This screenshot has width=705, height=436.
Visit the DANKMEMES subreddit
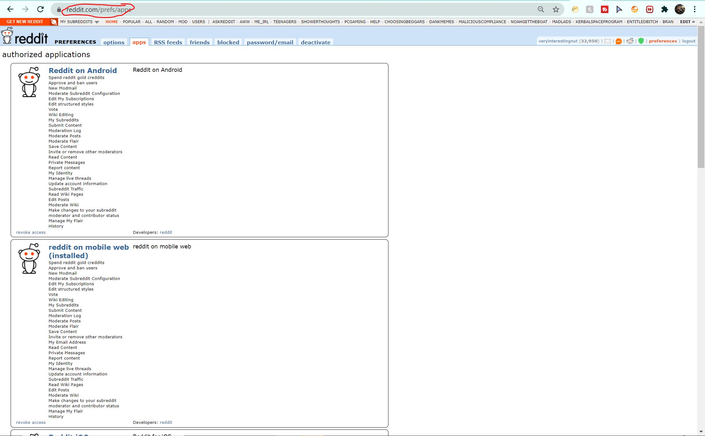[442, 22]
